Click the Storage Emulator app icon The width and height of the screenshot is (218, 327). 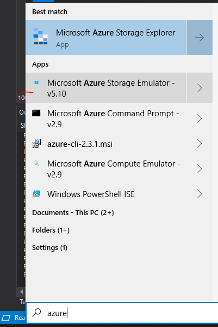[36, 82]
